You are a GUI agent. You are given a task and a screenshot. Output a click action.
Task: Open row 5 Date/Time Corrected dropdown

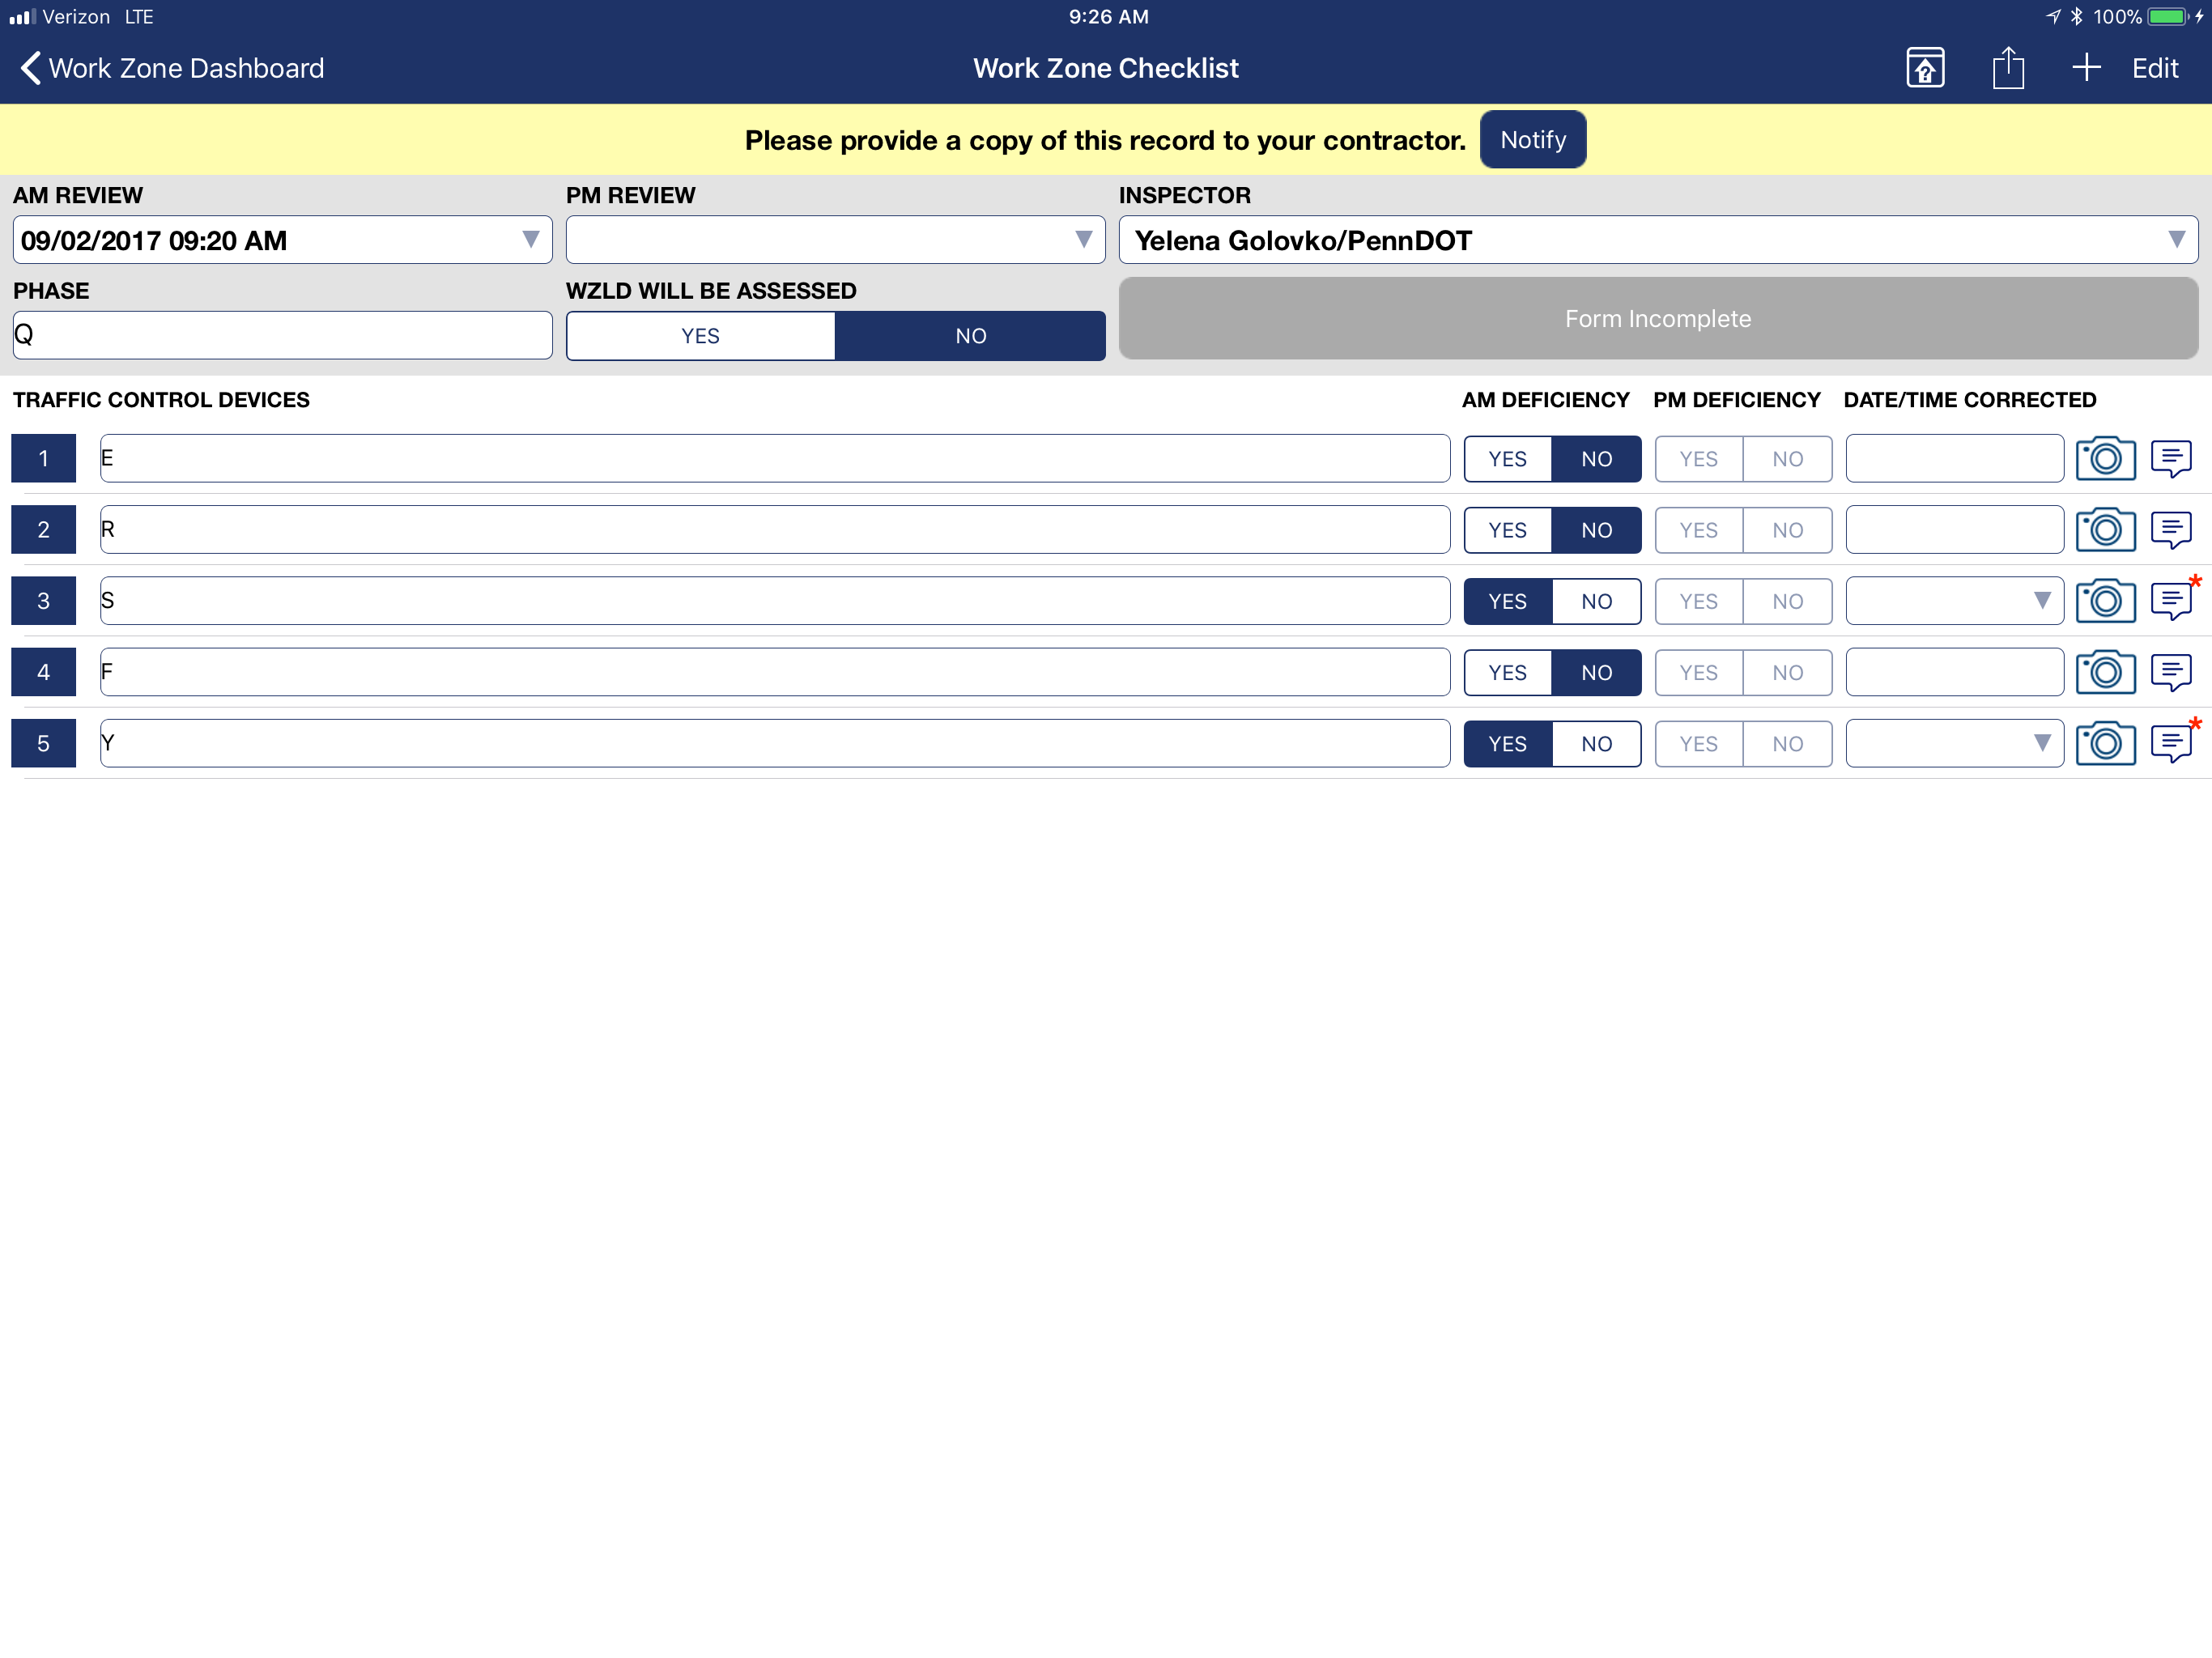click(1954, 743)
